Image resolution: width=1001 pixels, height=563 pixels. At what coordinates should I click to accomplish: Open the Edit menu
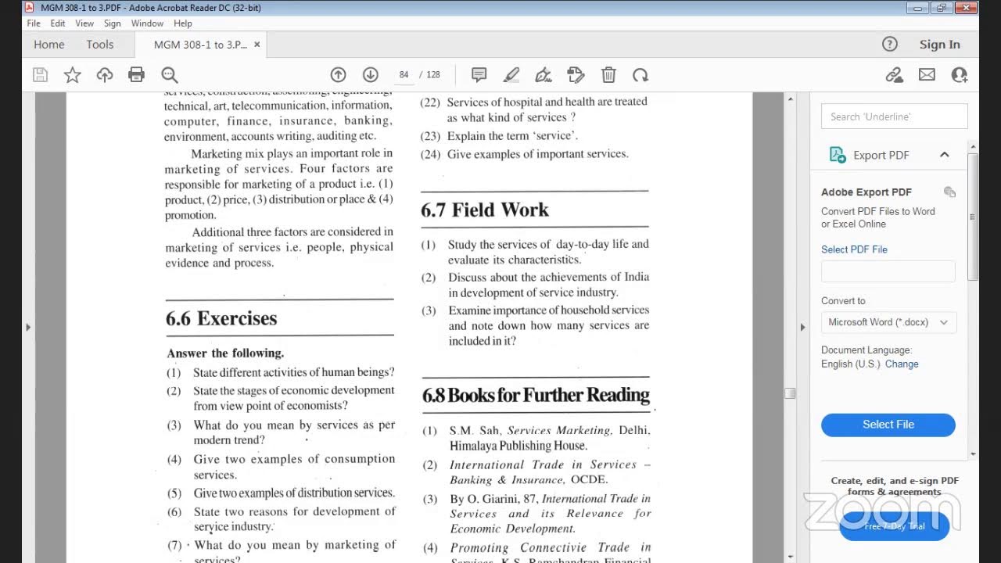pos(58,23)
